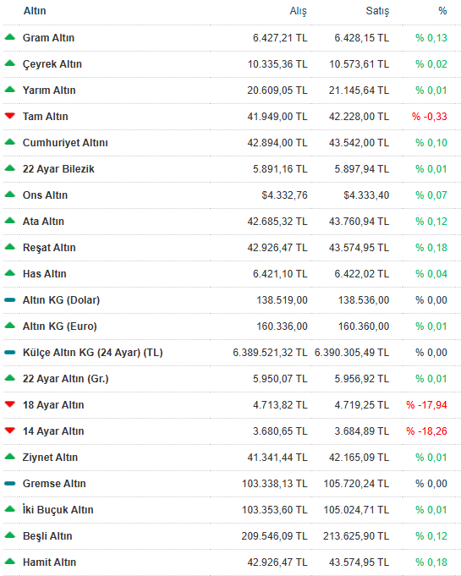This screenshot has width=461, height=576.
Task: Click green arrow beside Ons Altın
Action: click(10, 194)
